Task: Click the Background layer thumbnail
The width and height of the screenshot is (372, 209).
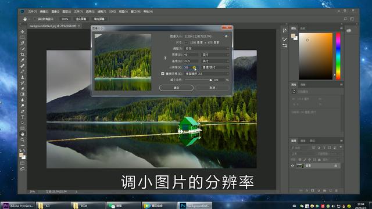Action: coord(300,165)
